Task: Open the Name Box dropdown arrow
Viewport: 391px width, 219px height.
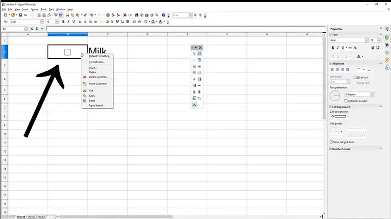Action: 25,29
